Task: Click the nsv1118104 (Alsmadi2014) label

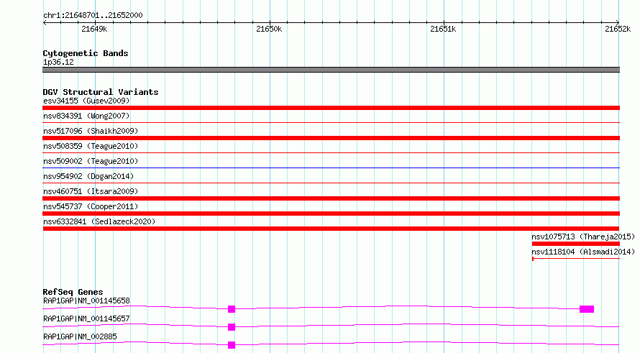Action: click(x=583, y=252)
